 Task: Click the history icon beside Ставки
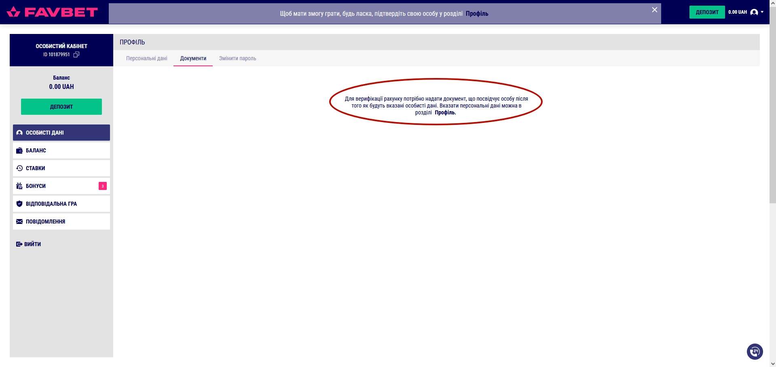(x=19, y=168)
